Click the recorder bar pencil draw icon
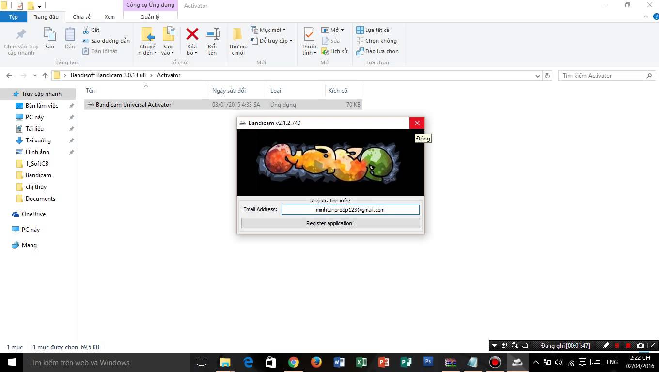This screenshot has width=659, height=372. point(606,346)
